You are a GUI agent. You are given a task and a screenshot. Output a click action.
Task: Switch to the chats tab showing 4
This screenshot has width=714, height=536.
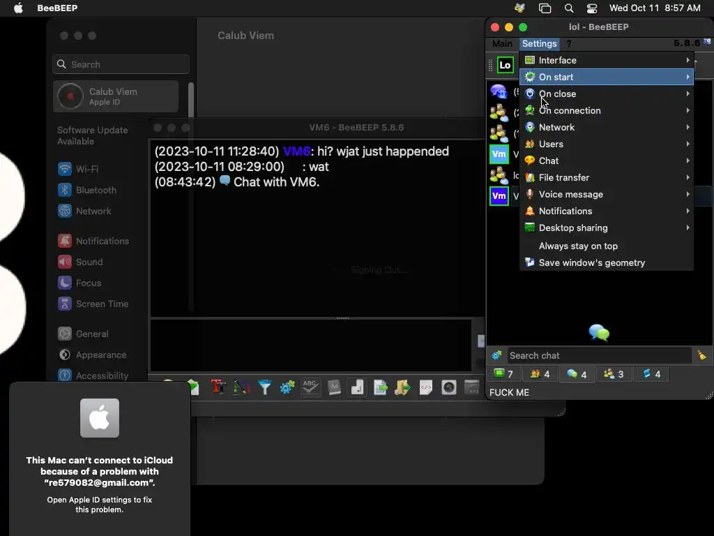[577, 374]
